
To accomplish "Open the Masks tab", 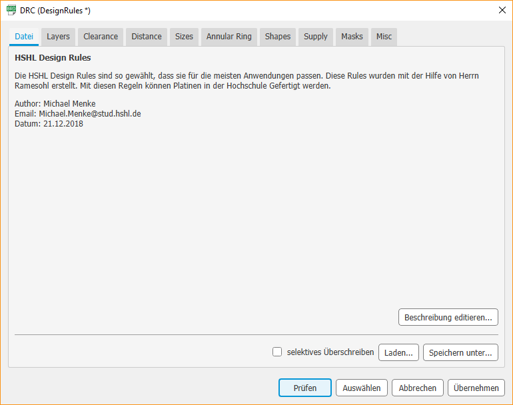I will (352, 37).
